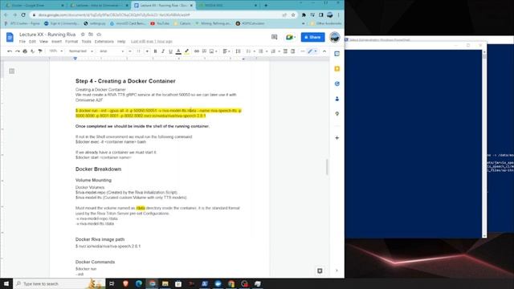Open the highlight color picker
Screen dimensions: 514x289
(186, 51)
